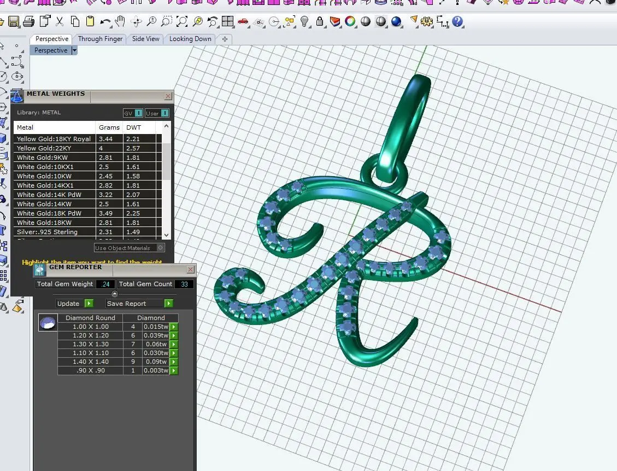Click the Cut scissors icon
This screenshot has height=471, width=617.
pos(60,21)
